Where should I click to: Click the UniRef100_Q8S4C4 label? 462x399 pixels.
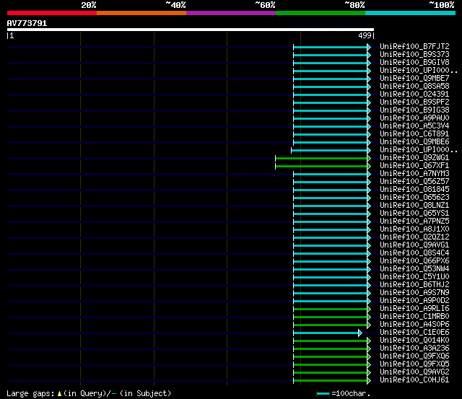[x=414, y=253]
